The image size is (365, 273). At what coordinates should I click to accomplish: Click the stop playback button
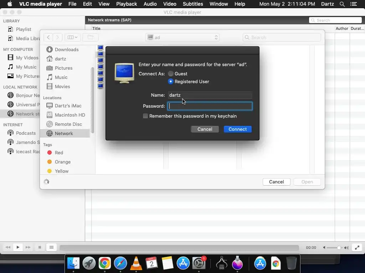click(40, 247)
